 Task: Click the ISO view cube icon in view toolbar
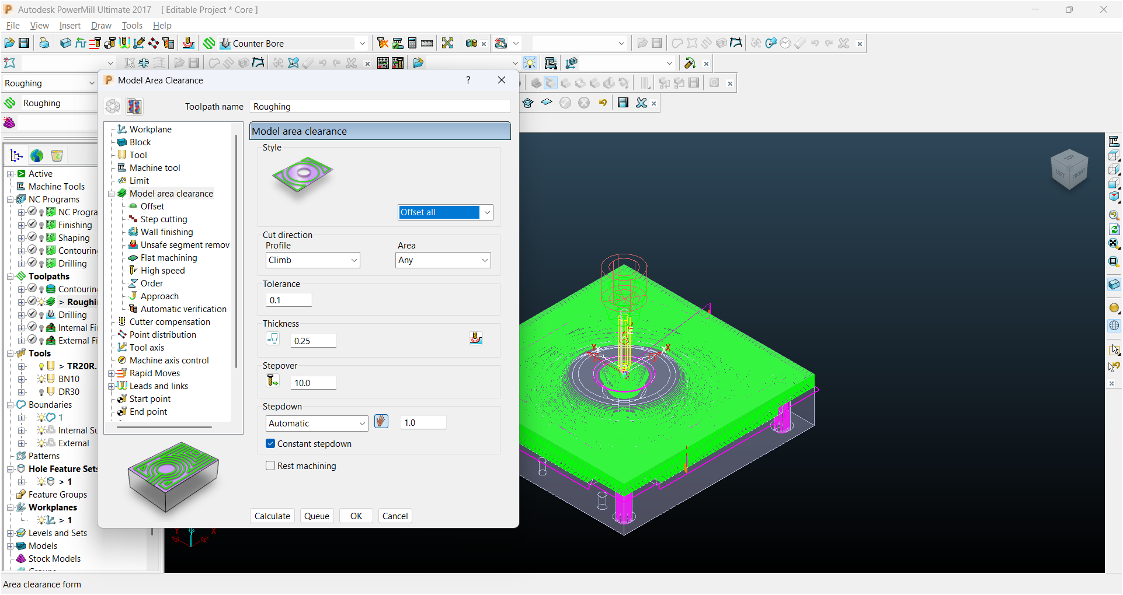1114,197
